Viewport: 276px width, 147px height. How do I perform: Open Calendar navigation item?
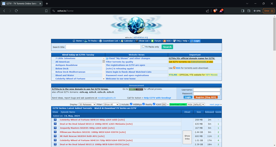tap(128, 41)
